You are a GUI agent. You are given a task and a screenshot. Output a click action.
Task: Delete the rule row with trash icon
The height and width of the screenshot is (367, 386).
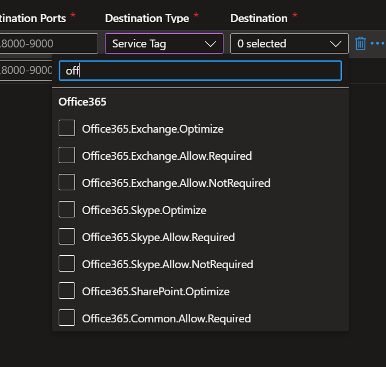click(360, 43)
